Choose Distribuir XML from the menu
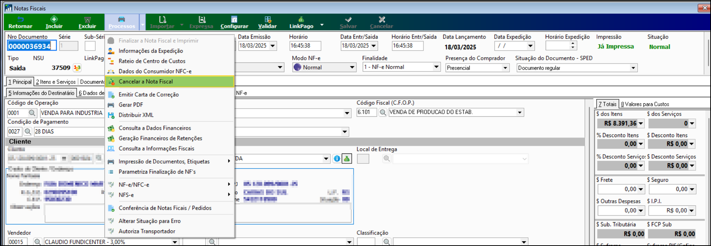Screen dimensions: 711x246 pos(170,115)
